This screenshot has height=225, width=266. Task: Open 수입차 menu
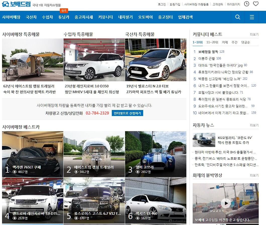(x=47, y=17)
